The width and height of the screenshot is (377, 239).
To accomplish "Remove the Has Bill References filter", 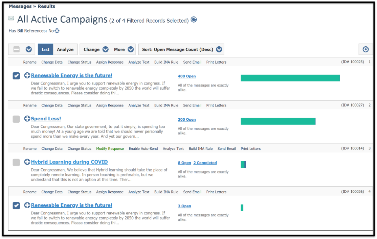I will point(57,31).
